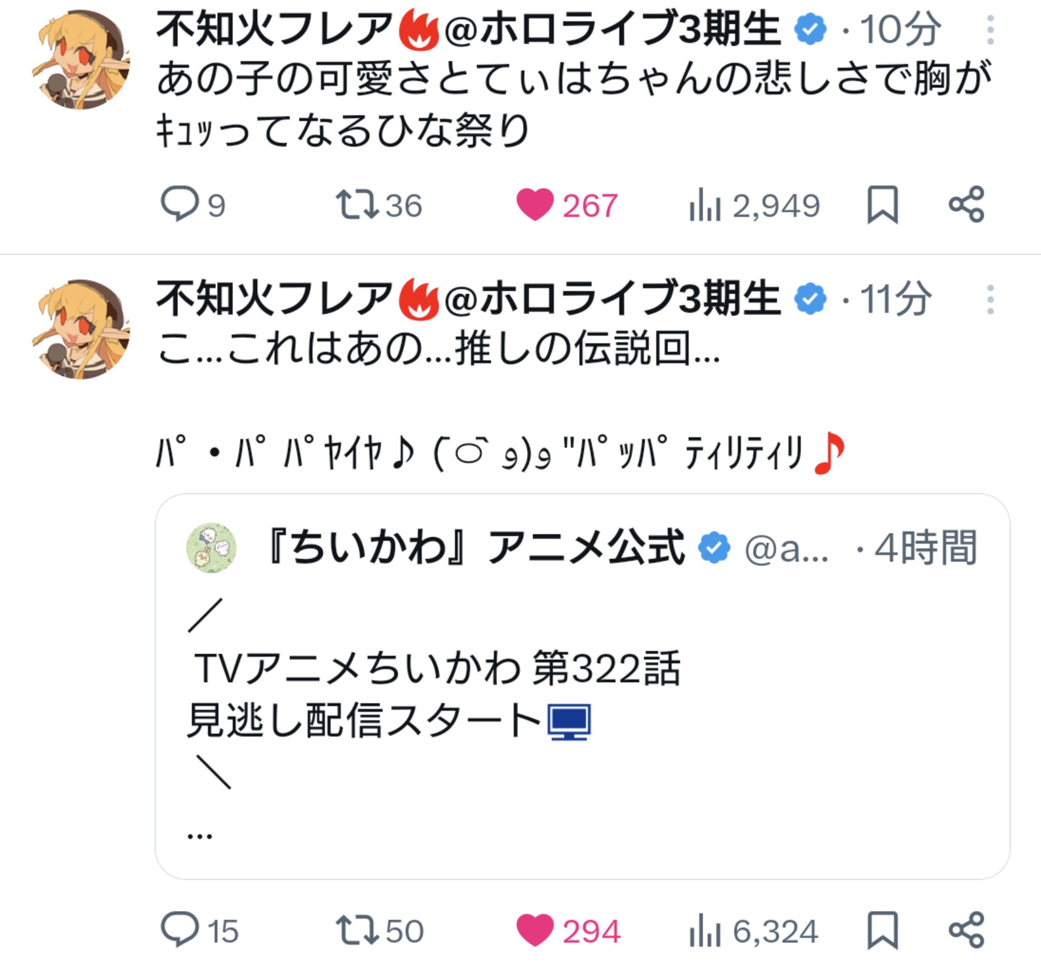This screenshot has width=1041, height=967.
Task: View analytics showing 2,949 views
Action: tap(705, 205)
